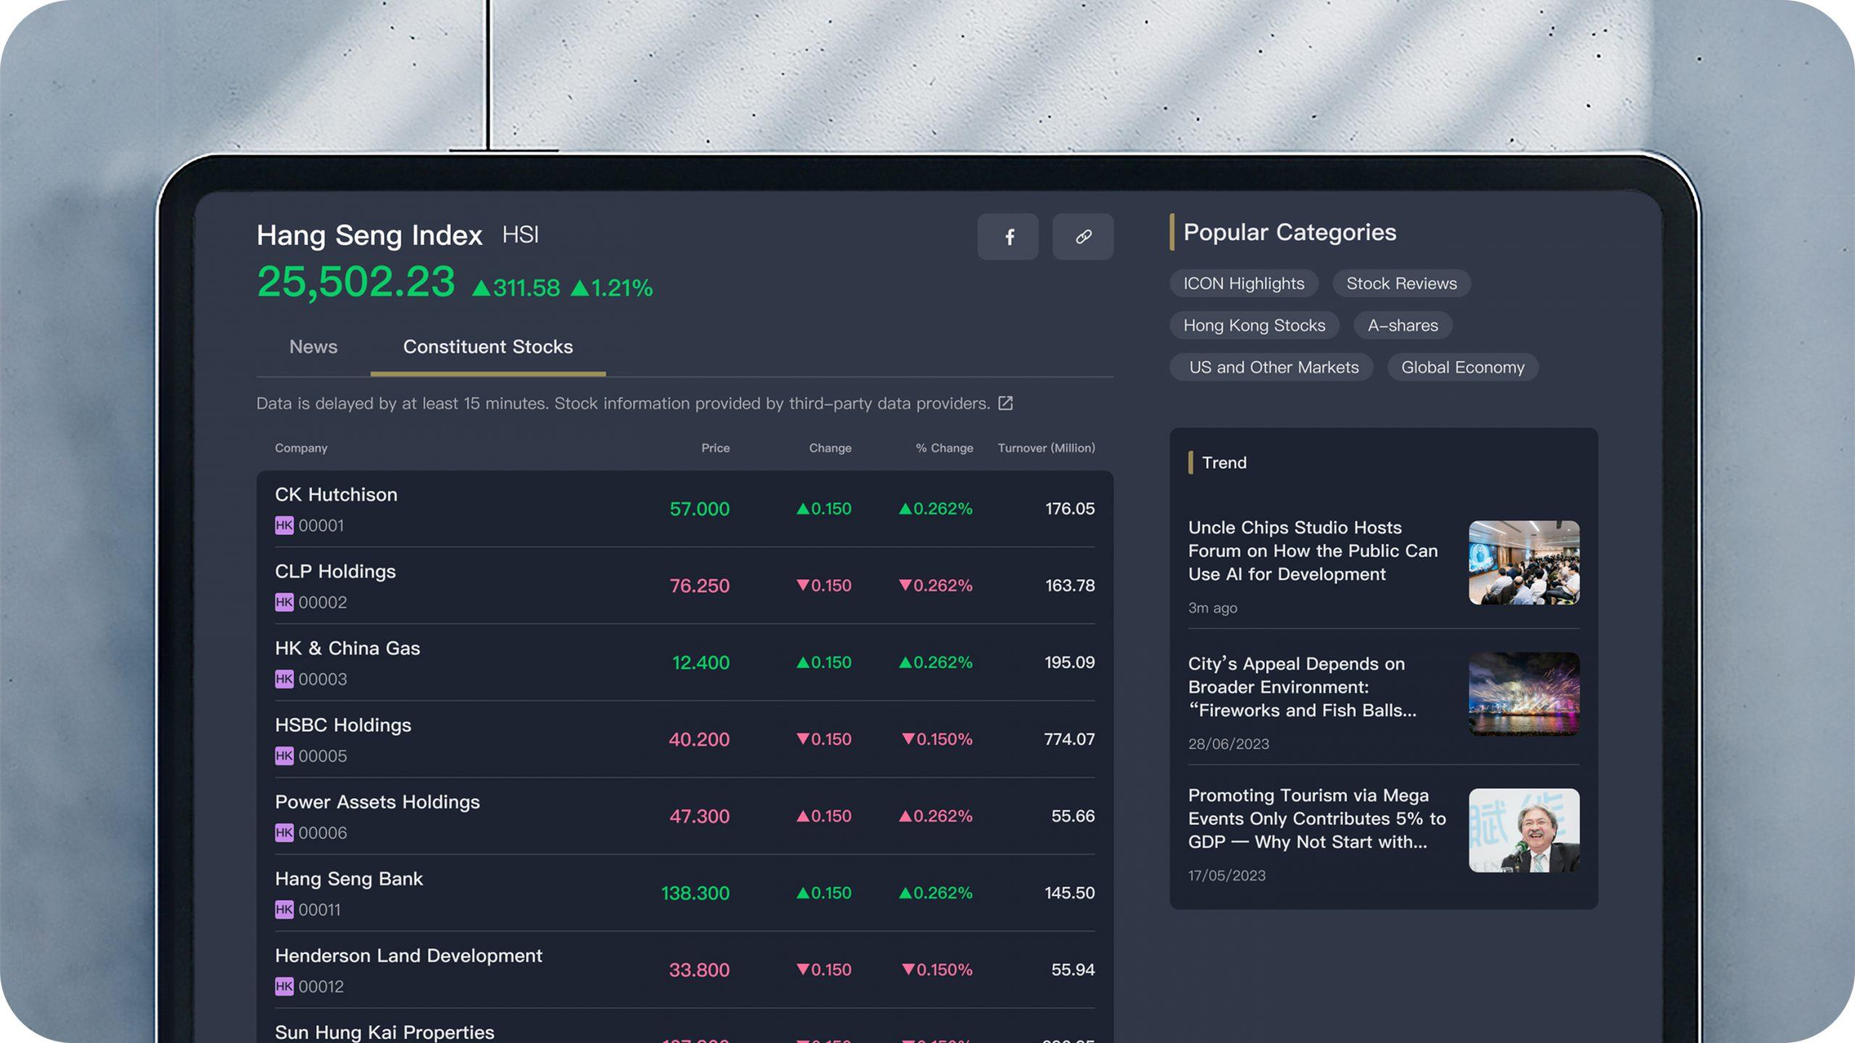Click the 3m ago timestamp

[x=1212, y=608]
